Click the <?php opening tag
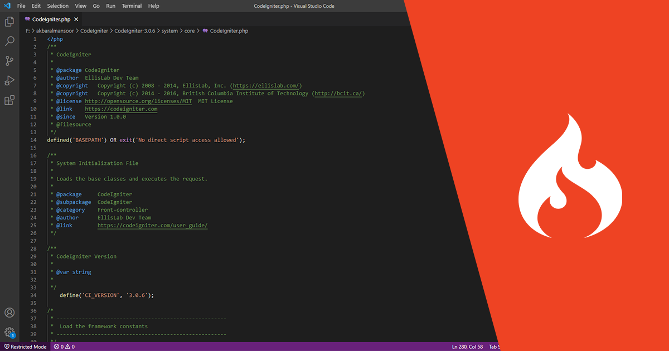The width and height of the screenshot is (669, 351). 55,40
